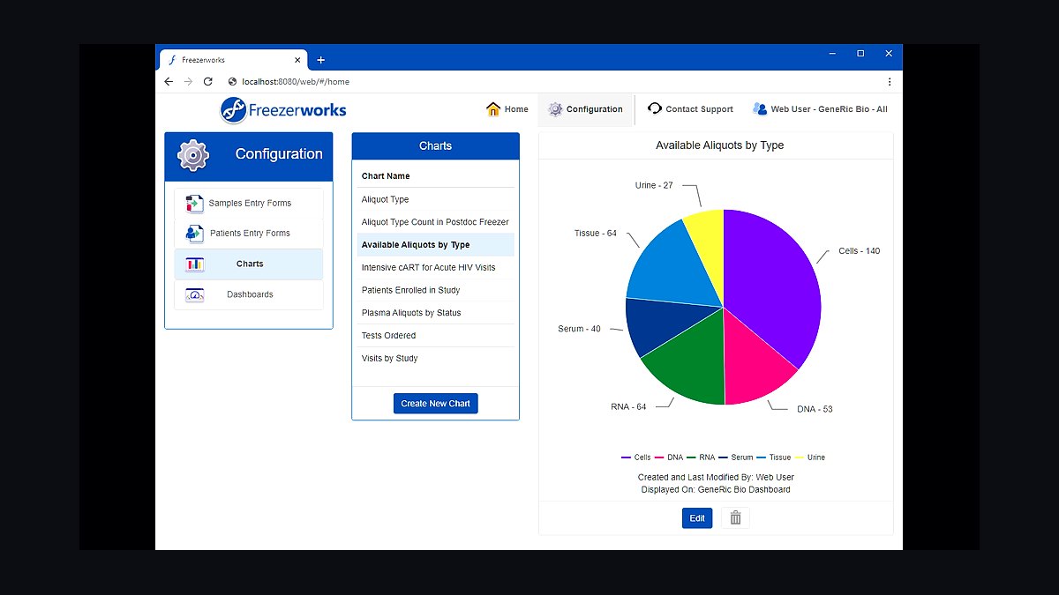
Task: Go back with browser back arrow
Action: [x=169, y=81]
